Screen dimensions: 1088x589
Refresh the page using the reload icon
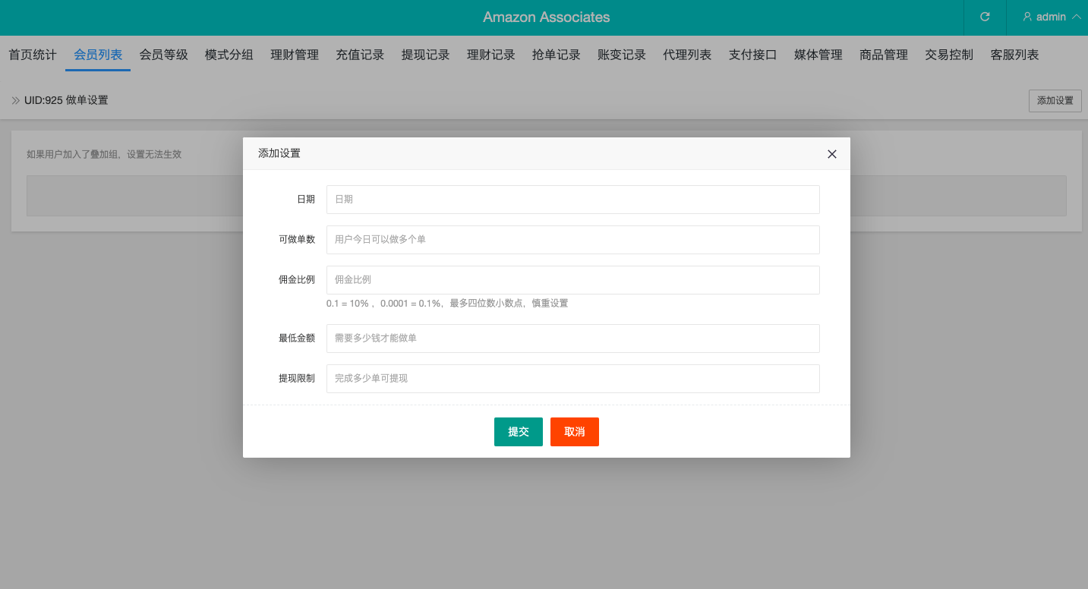click(985, 17)
